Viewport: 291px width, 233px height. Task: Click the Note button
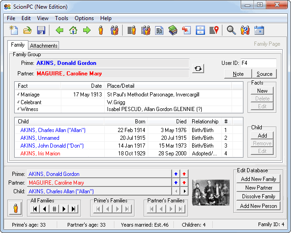pos(238,74)
